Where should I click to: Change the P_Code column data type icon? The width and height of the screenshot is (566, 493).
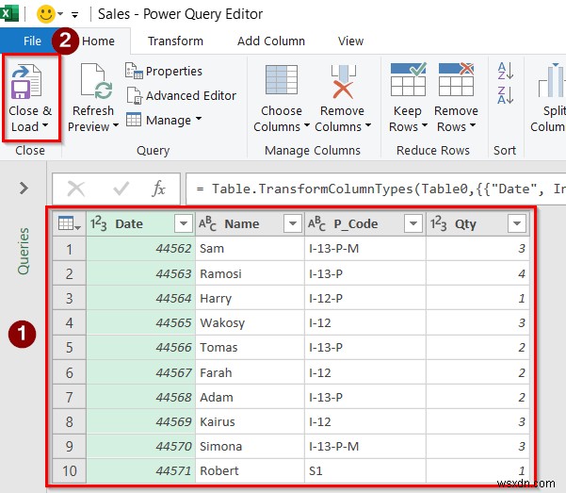[x=316, y=223]
